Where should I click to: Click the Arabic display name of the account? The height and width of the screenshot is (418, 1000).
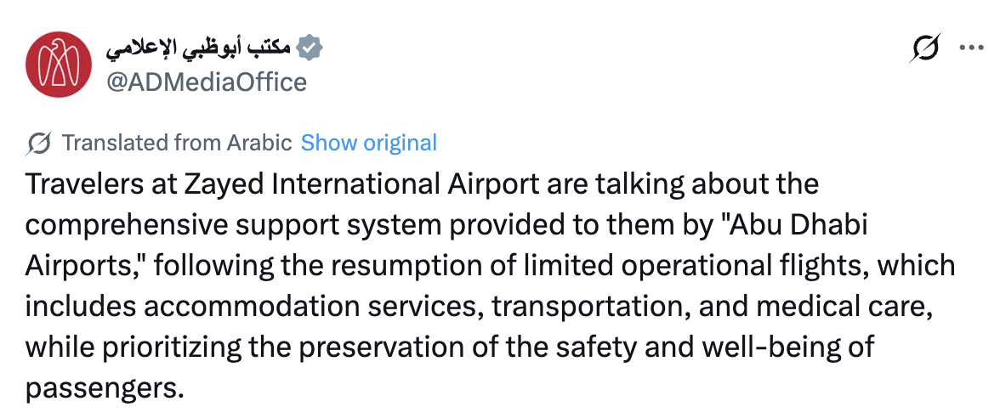point(199,48)
